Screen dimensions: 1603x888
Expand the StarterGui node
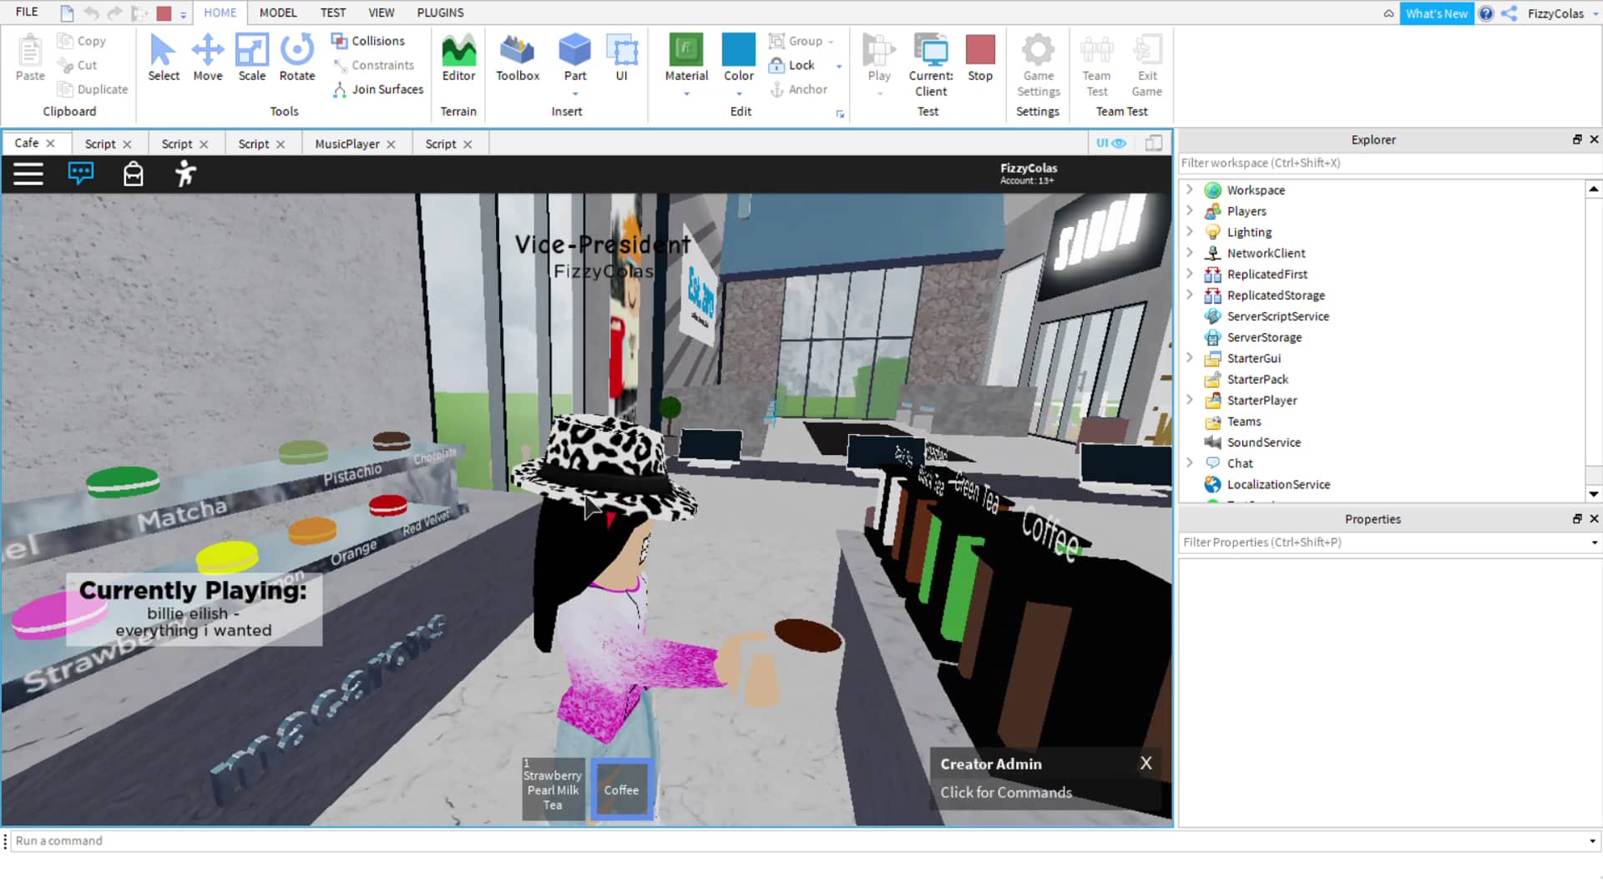1190,358
